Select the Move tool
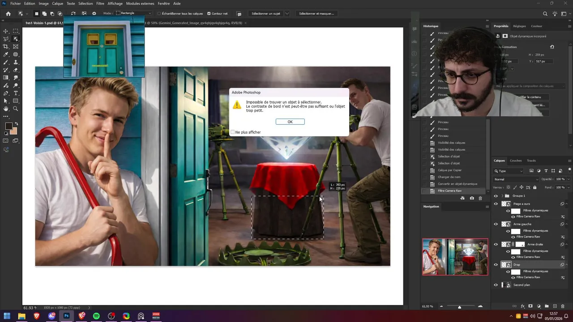 click(6, 31)
